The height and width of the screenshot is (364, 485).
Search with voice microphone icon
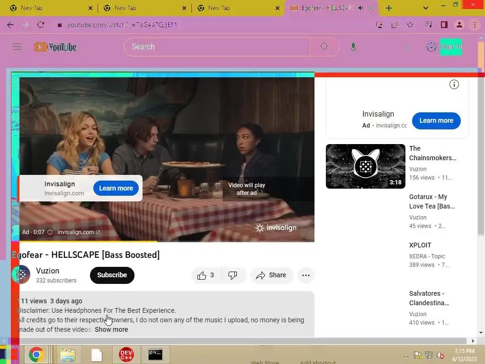click(x=353, y=47)
